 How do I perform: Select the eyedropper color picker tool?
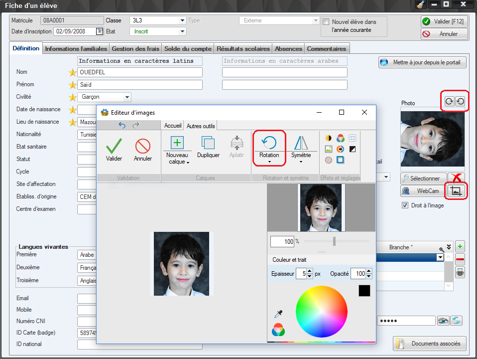click(279, 314)
